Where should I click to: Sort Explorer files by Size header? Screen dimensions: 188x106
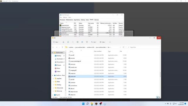(121, 51)
